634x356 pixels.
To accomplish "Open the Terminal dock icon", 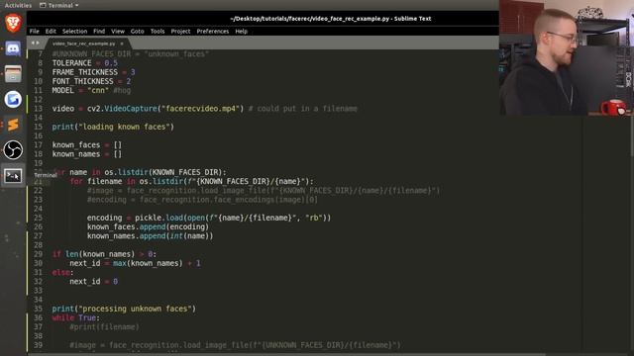I will pos(13,176).
